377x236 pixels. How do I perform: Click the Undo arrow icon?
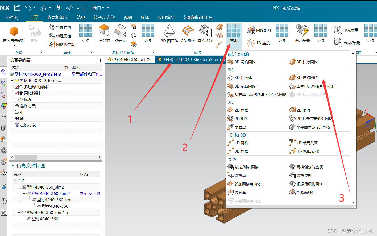coord(28,8)
